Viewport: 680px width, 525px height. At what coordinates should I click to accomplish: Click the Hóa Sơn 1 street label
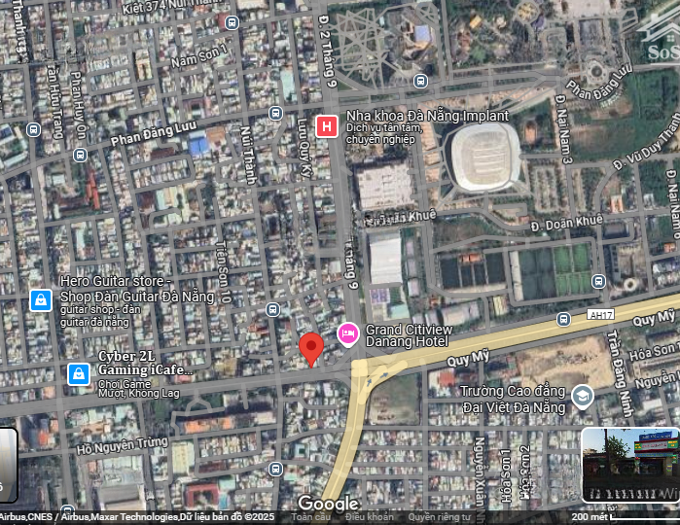tap(505, 475)
